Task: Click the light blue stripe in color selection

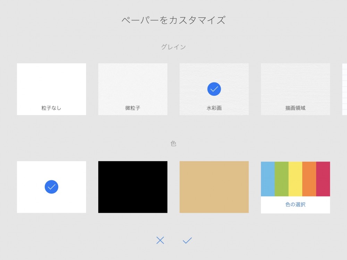Action: tap(268, 179)
